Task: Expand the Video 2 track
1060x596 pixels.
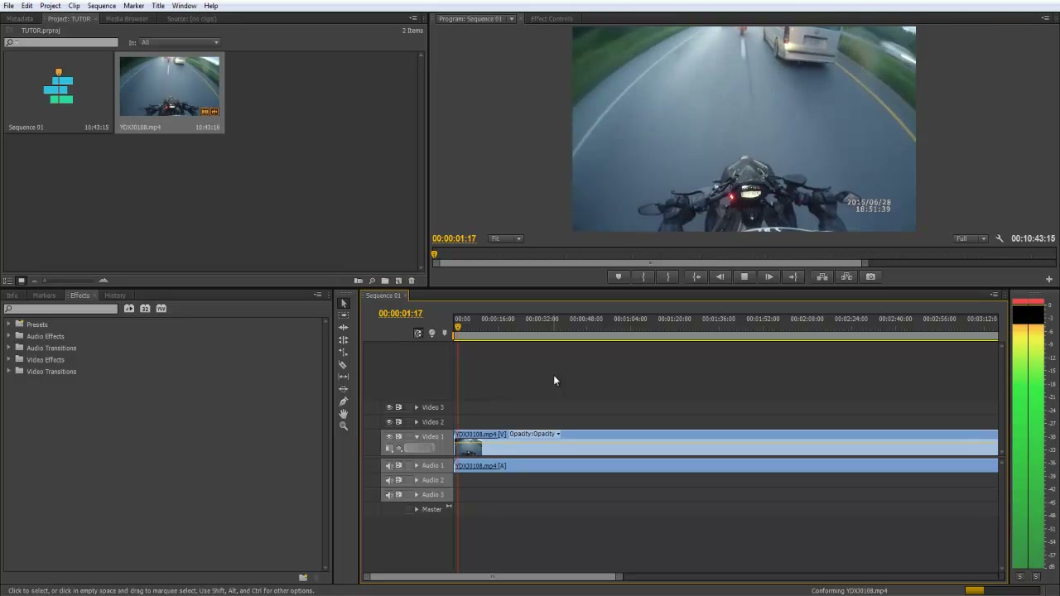Action: click(417, 422)
